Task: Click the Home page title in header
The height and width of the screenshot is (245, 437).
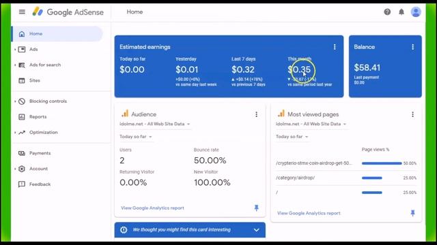Action: [x=135, y=12]
